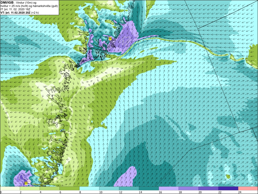Click the legend scale label '16'
258x194 pixels.
click(x=160, y=192)
